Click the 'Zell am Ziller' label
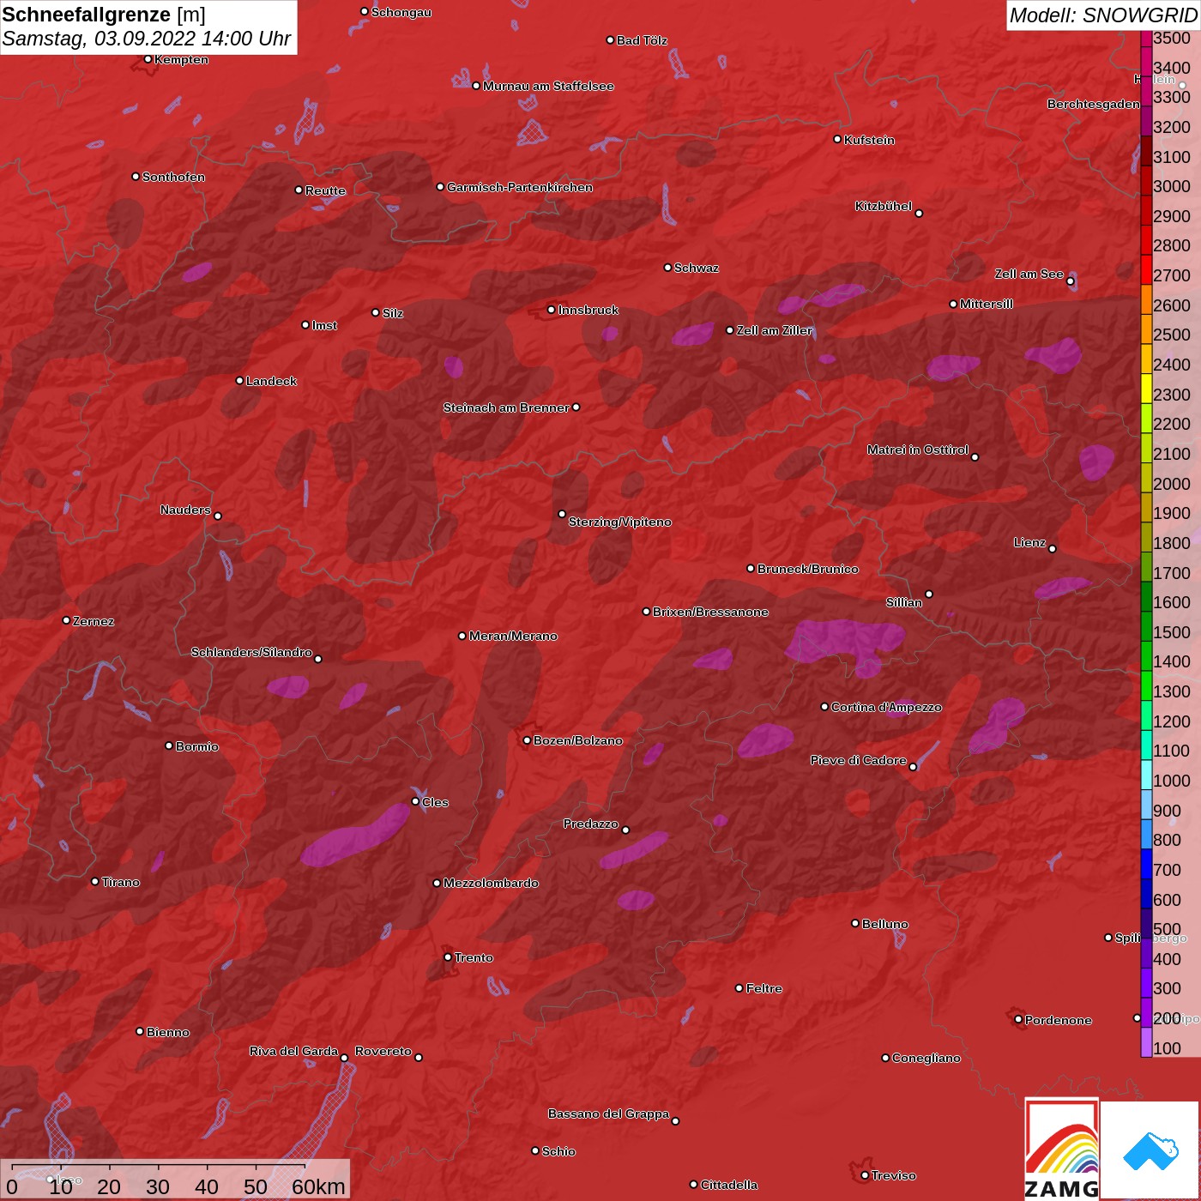Image resolution: width=1201 pixels, height=1201 pixels. [x=775, y=330]
